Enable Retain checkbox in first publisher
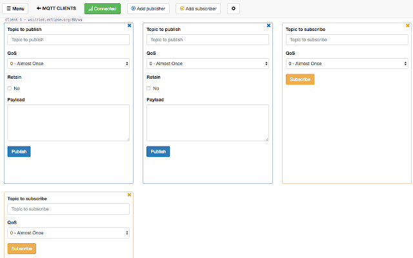Screen dimensions: 413x258 click(10, 88)
